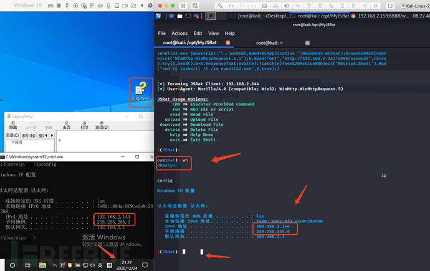
Task: Open Options (选项(O)) in dayu-chm2 toolbar
Action: click(102, 125)
